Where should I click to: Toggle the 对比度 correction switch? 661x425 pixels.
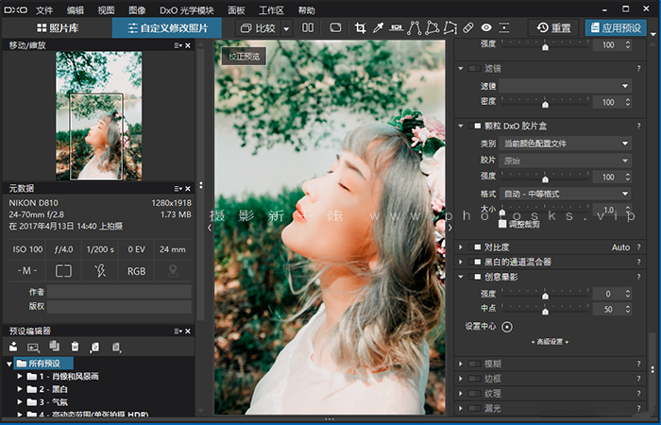point(475,247)
